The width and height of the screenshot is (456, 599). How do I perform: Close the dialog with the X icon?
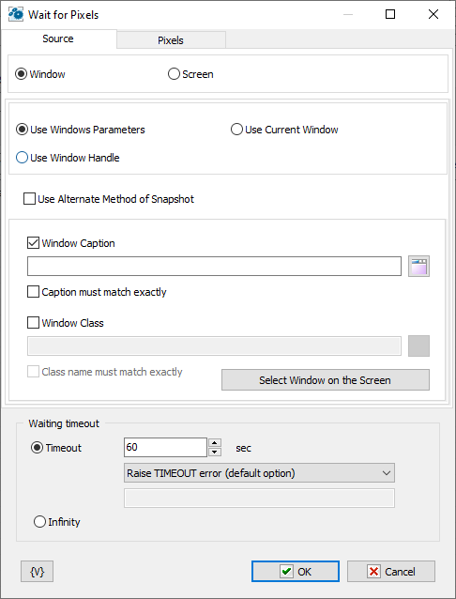(x=433, y=14)
